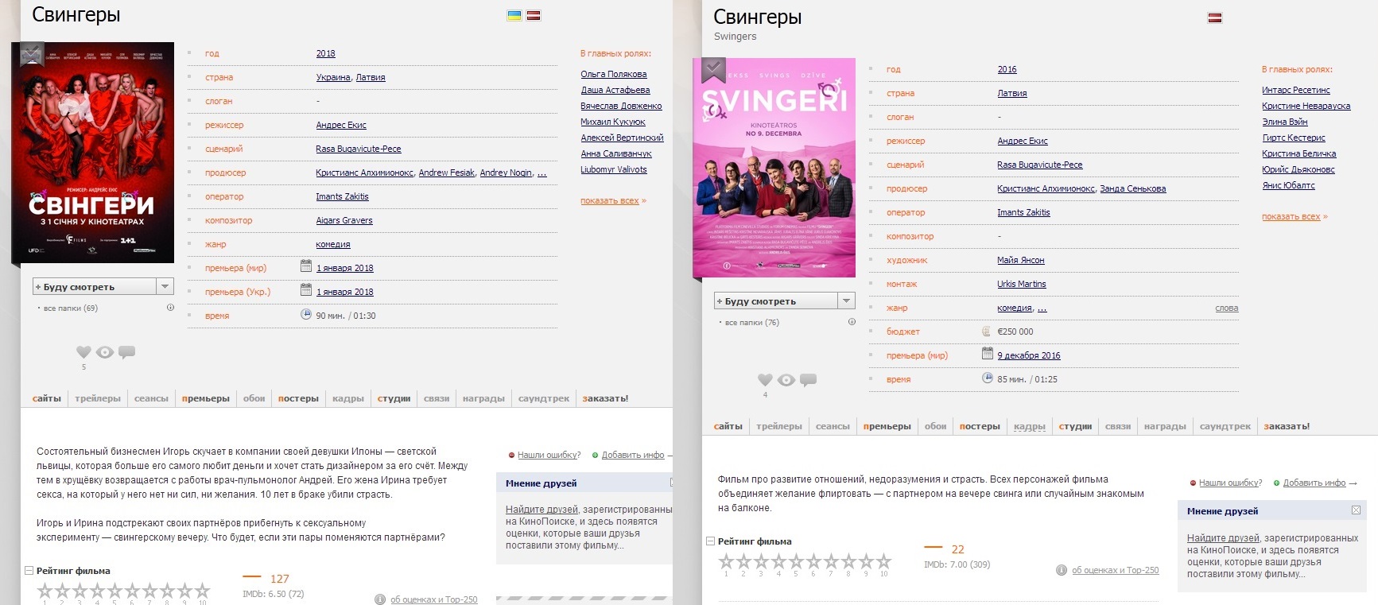Toggle the checkmark ribbon on the pink SVINGERI poster

713,69
